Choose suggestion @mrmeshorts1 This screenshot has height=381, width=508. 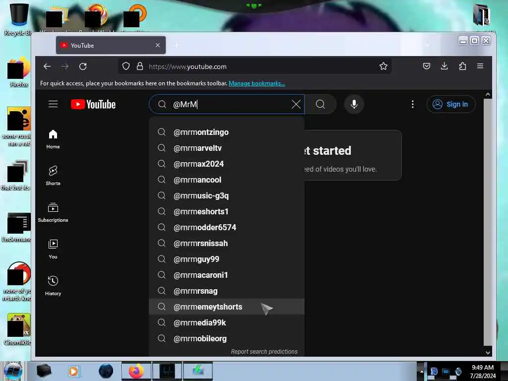227,211
